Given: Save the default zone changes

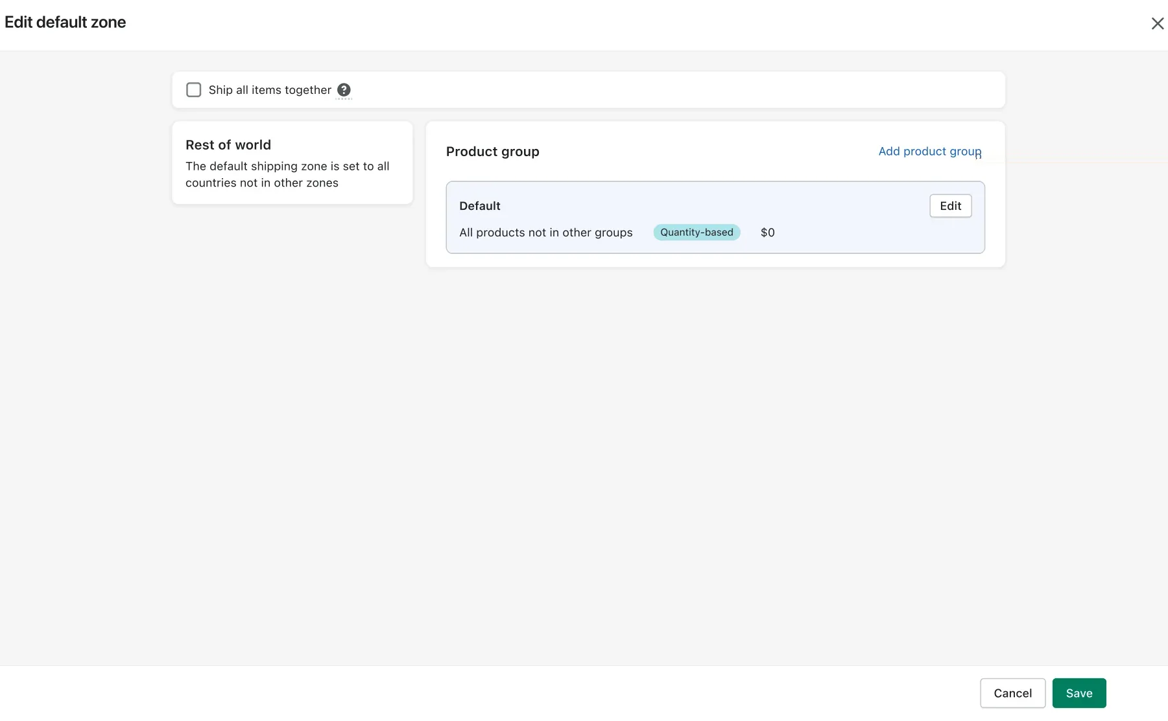Looking at the screenshot, I should 1079,693.
